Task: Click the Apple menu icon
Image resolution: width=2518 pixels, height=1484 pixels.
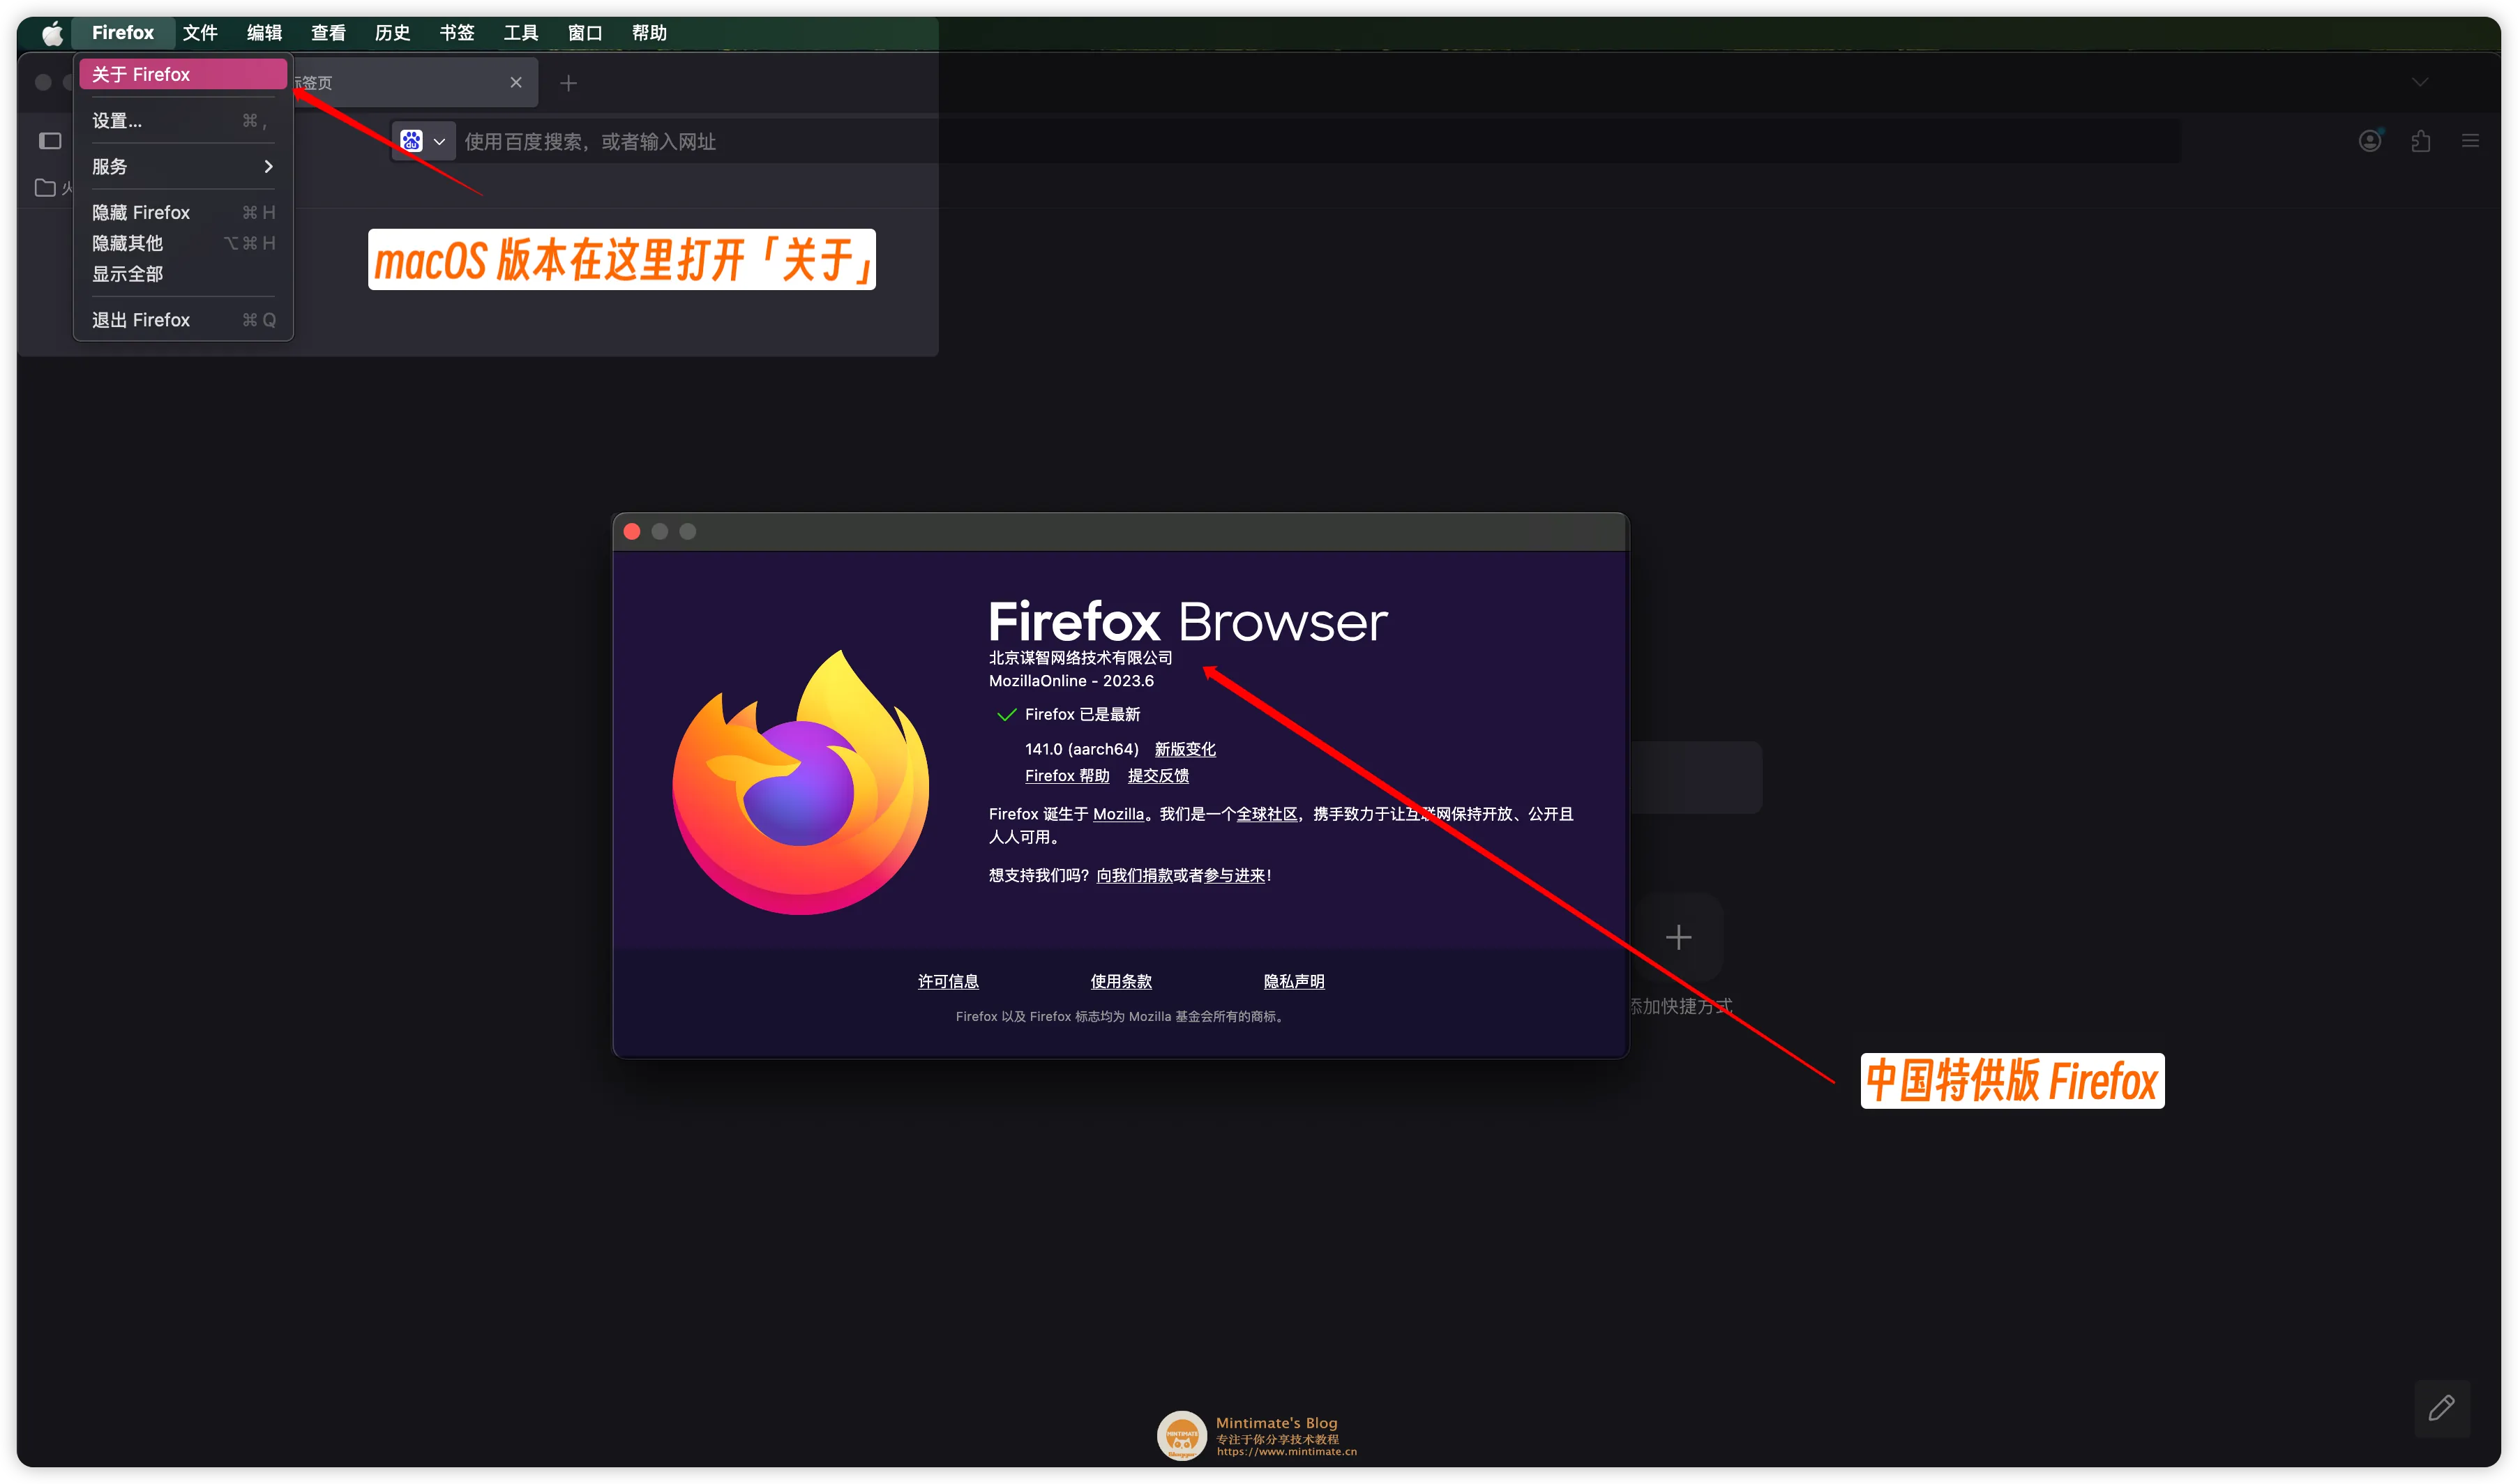Action: (x=52, y=33)
